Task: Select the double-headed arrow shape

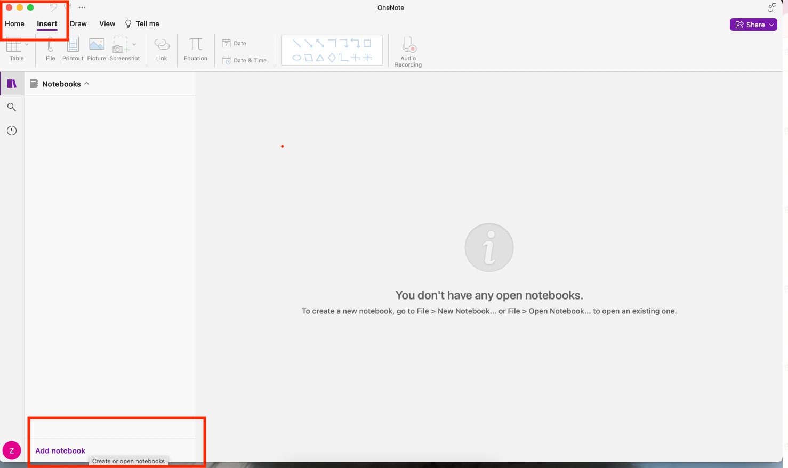Action: click(320, 43)
